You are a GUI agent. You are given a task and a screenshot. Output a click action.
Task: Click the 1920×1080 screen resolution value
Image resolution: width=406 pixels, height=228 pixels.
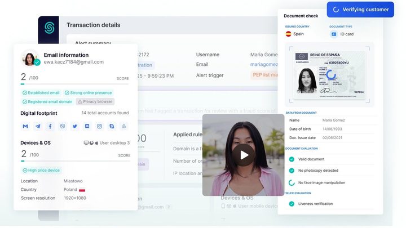click(75, 198)
